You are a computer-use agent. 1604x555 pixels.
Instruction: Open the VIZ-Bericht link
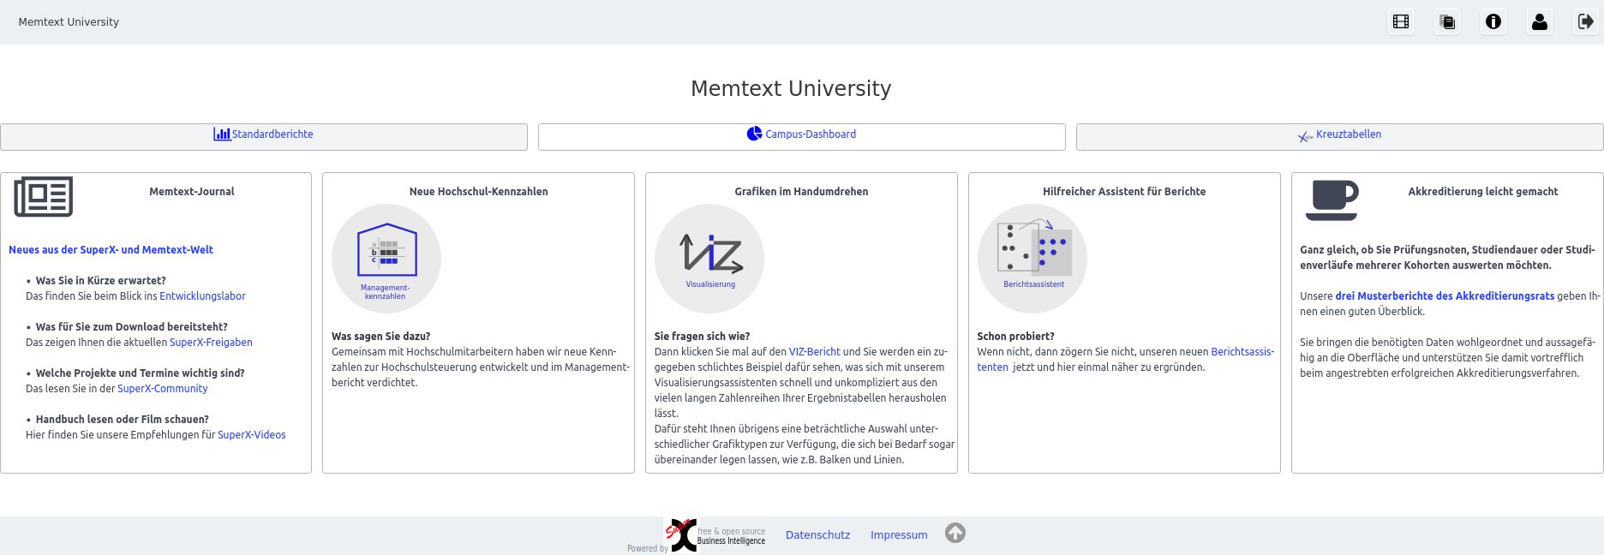814,352
